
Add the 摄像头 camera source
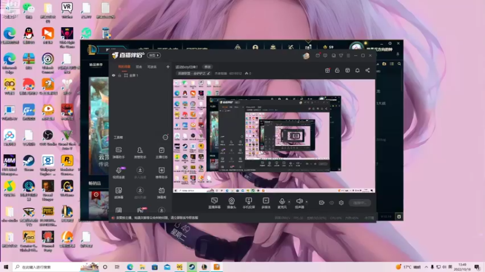[232, 202]
